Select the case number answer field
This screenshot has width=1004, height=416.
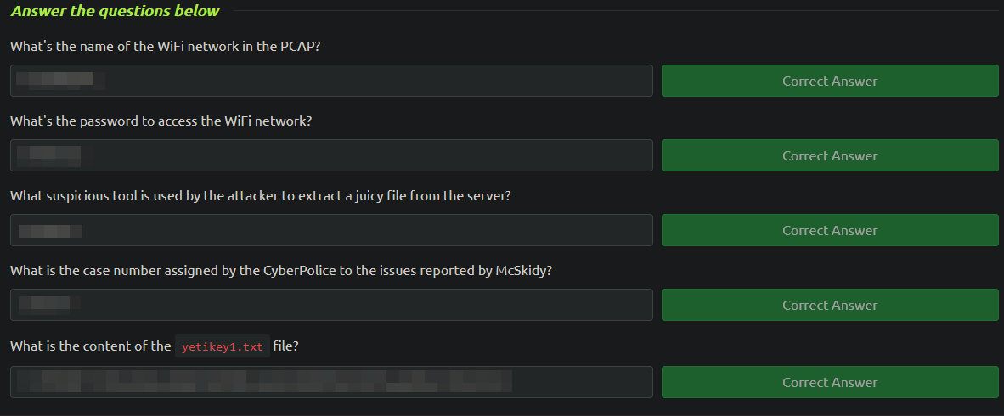(331, 305)
